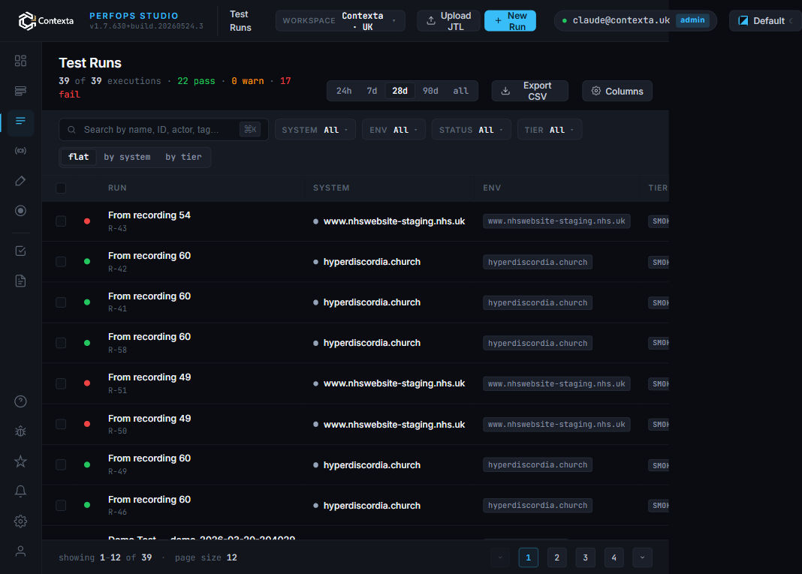Click the next page chevron in pagination

pyautogui.click(x=642, y=557)
